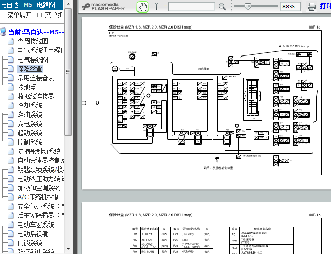Screen dimensions: 331x254
Task: Open 冷却系统 in the sidebar
Action: pos(30,105)
